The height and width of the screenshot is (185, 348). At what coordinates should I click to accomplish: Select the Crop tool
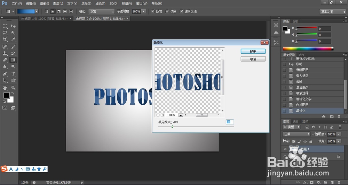click(5, 39)
